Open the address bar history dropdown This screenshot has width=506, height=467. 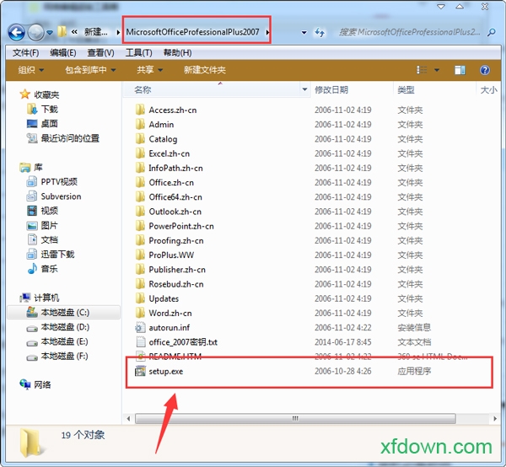304,32
